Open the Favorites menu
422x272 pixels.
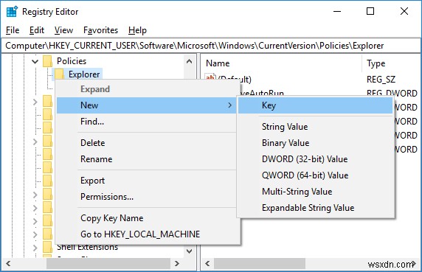pos(100,30)
